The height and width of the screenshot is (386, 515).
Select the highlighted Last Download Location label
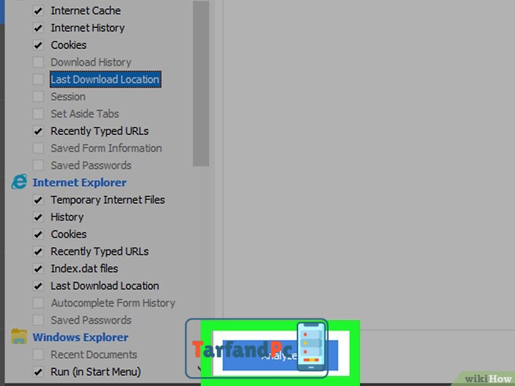point(105,79)
